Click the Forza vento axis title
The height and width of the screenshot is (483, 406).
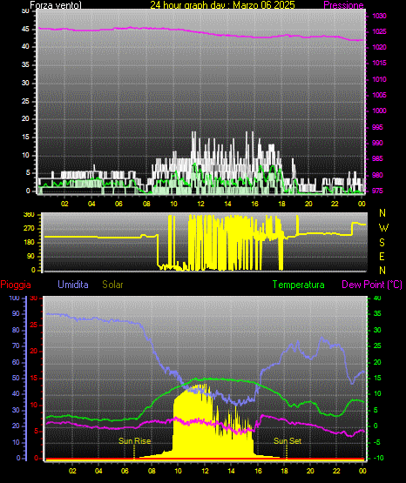(x=56, y=5)
